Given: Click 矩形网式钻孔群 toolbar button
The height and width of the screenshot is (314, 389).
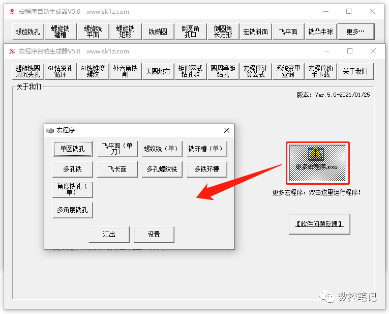Looking at the screenshot, I should (x=191, y=71).
